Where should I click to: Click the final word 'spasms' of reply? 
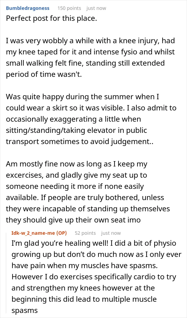coord(25,311)
